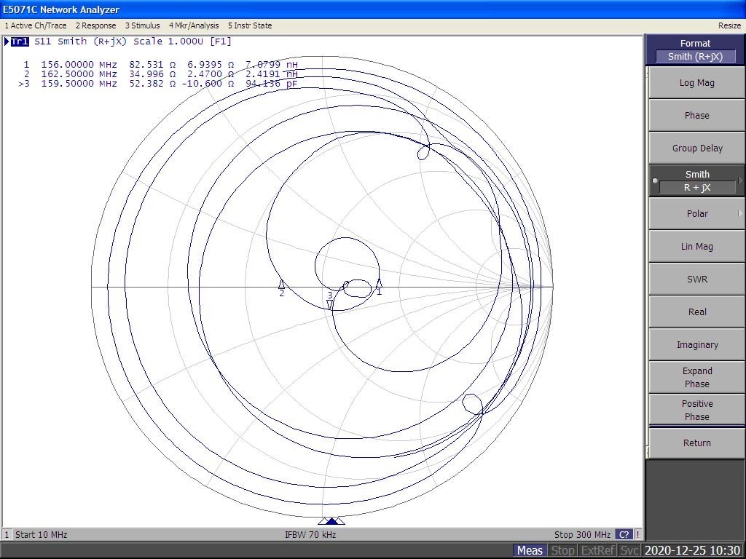
Task: Click the Meas status indicator
Action: point(530,550)
